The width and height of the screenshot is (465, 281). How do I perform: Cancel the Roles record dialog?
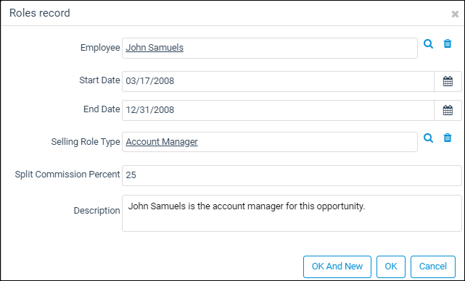tap(433, 267)
